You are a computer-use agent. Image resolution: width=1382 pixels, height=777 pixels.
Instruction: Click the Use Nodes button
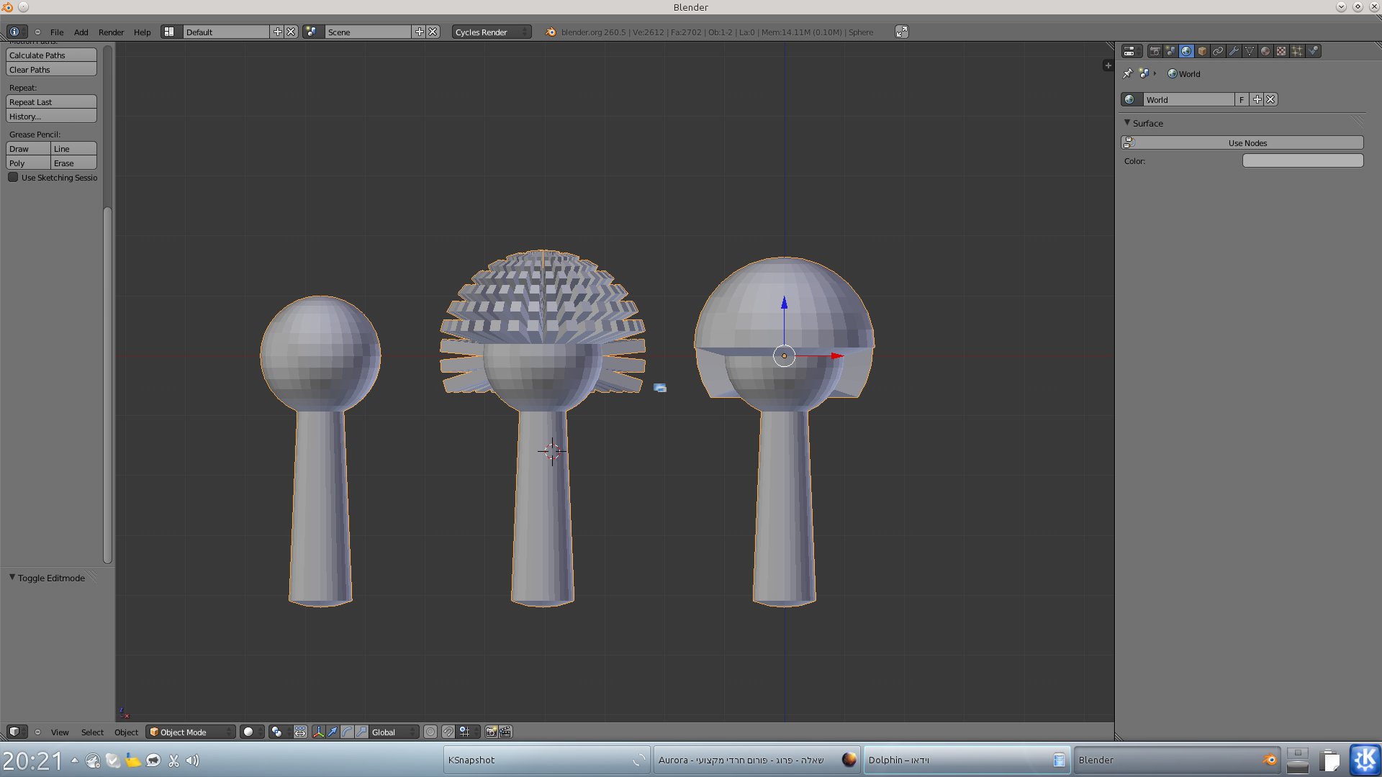point(1247,142)
